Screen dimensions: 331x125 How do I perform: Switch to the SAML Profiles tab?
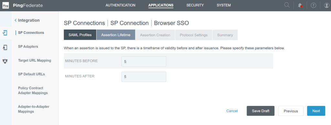coord(80,35)
